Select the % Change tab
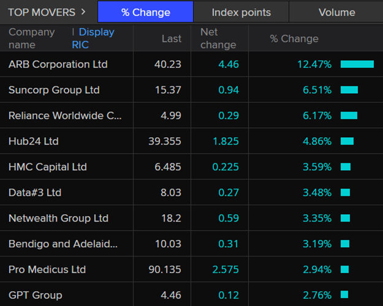 (x=146, y=12)
